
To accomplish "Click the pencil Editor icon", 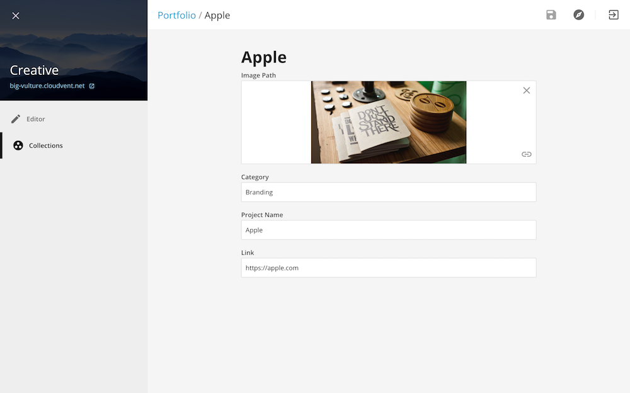I will (x=16, y=119).
